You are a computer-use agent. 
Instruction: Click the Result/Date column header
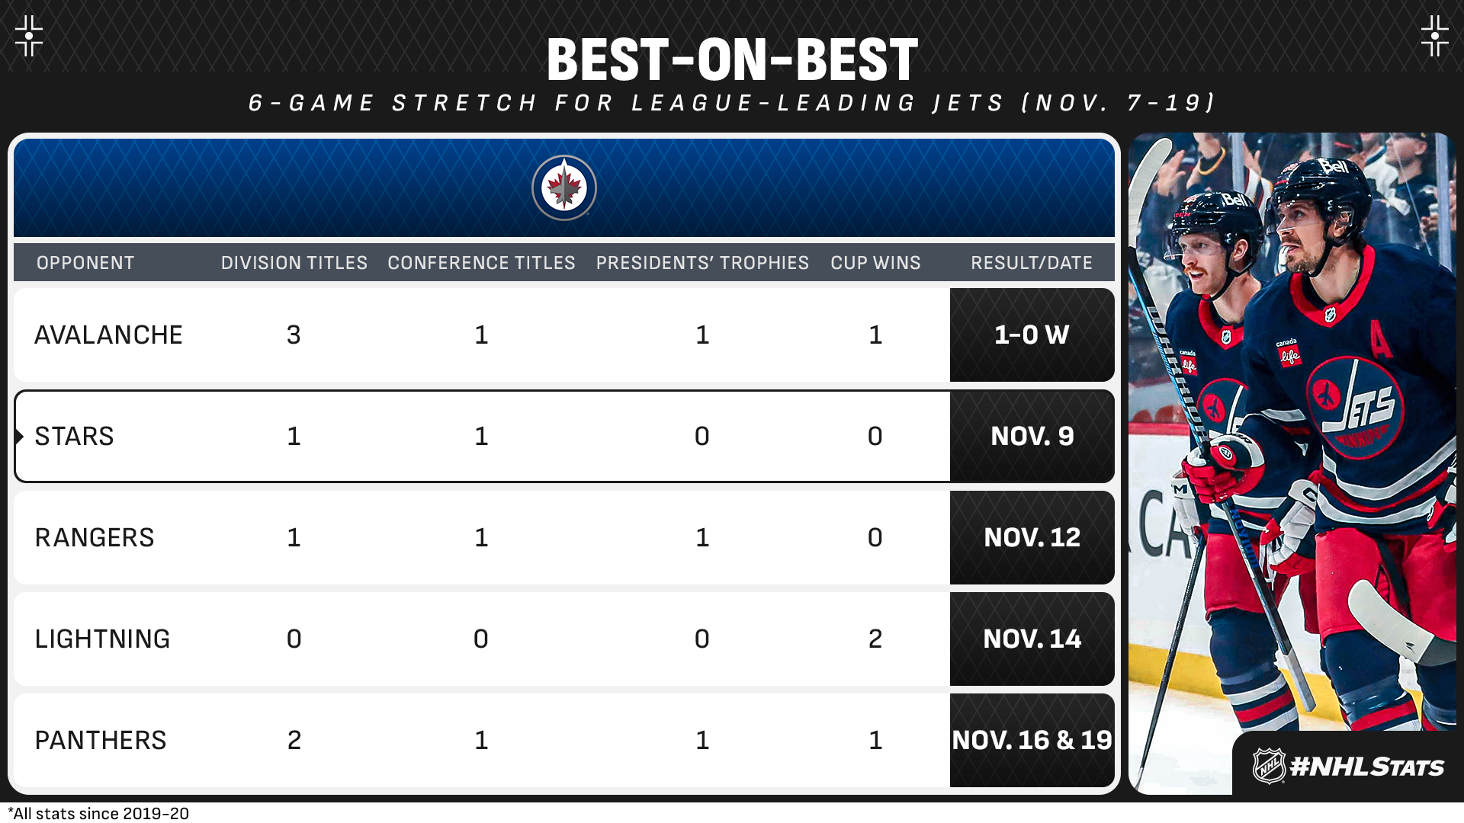coord(1032,263)
